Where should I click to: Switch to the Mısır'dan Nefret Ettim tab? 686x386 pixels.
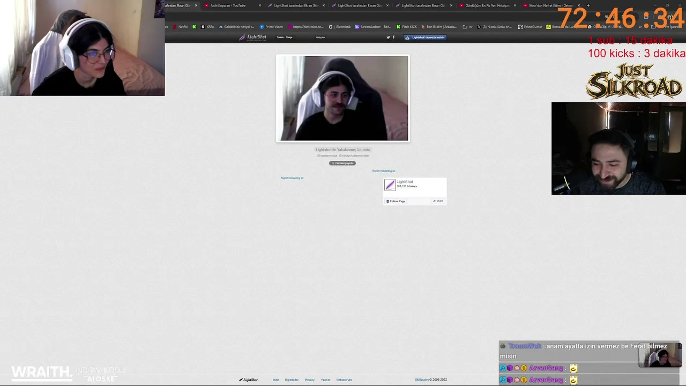point(550,5)
